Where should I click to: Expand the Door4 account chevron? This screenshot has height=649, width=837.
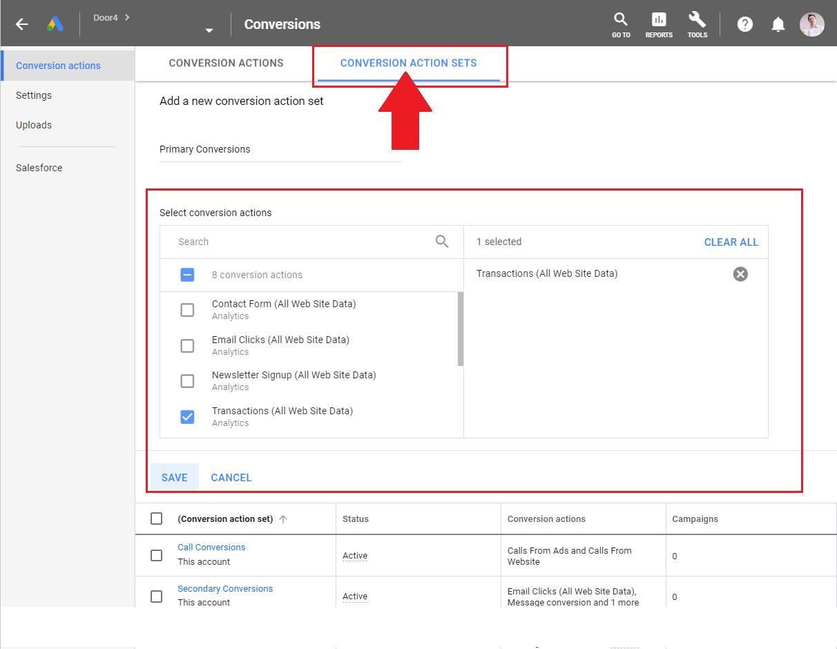pyautogui.click(x=127, y=17)
